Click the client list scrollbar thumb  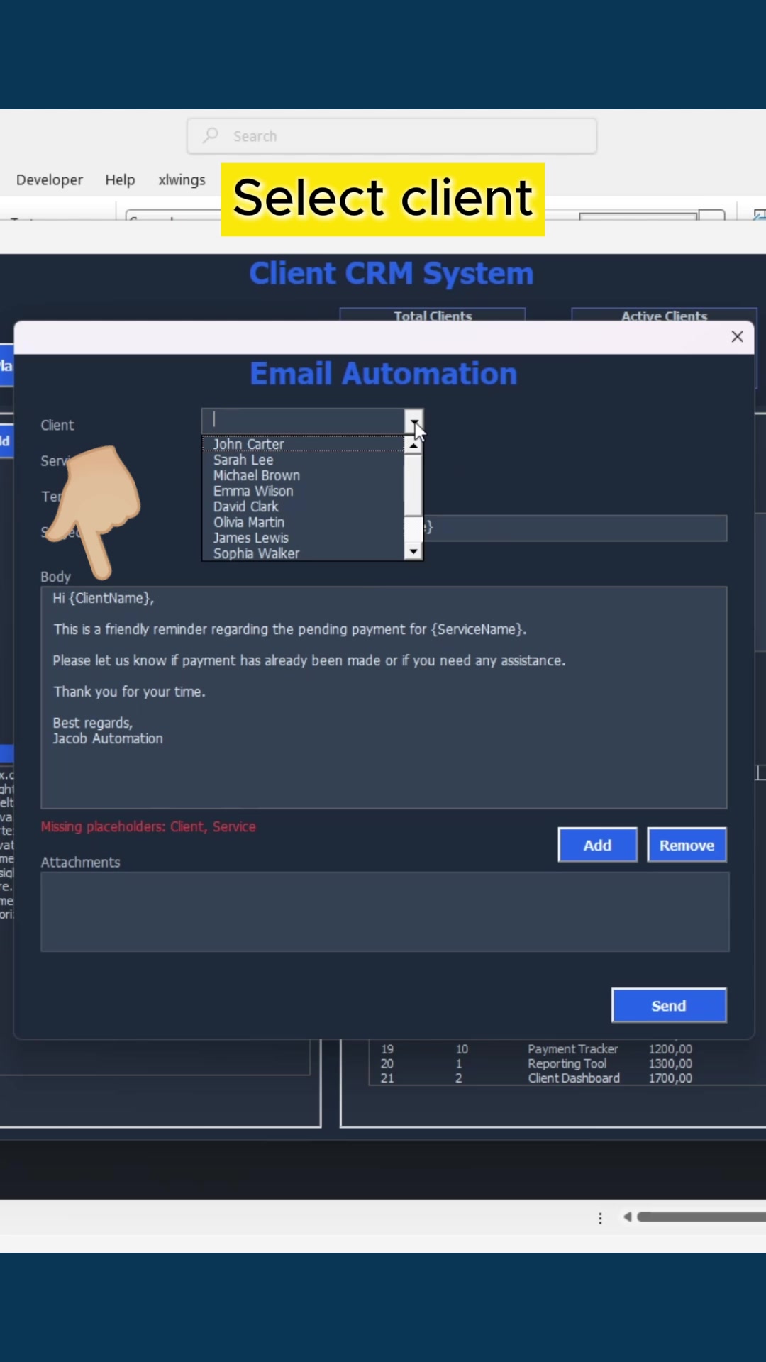[413, 485]
